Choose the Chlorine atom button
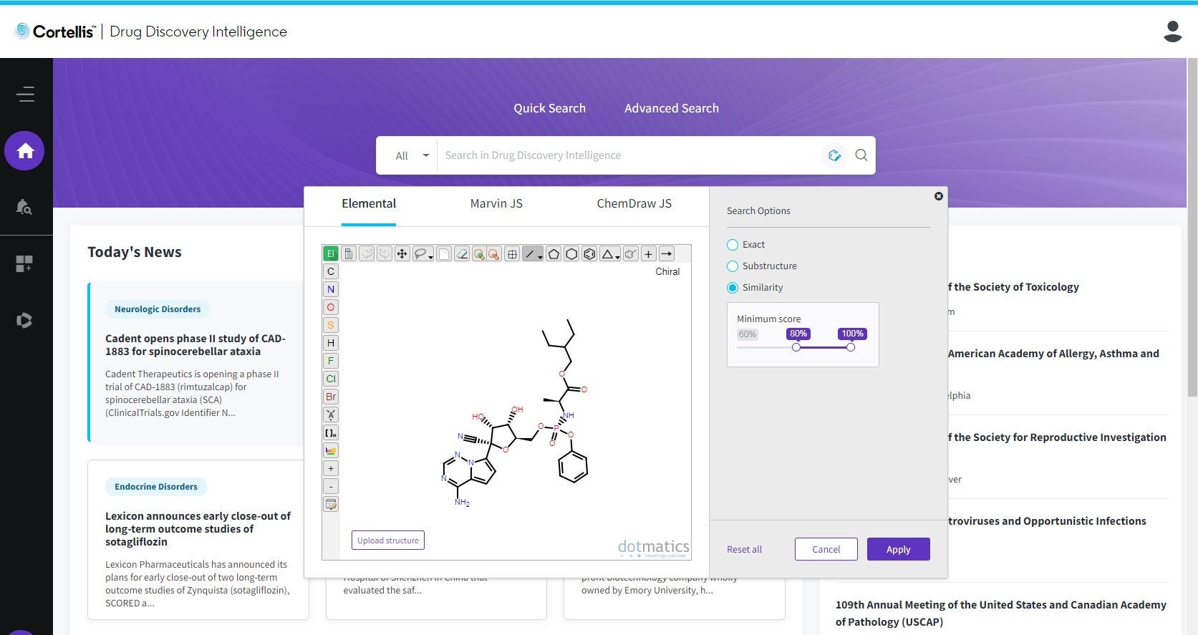1198x635 pixels. 331,379
